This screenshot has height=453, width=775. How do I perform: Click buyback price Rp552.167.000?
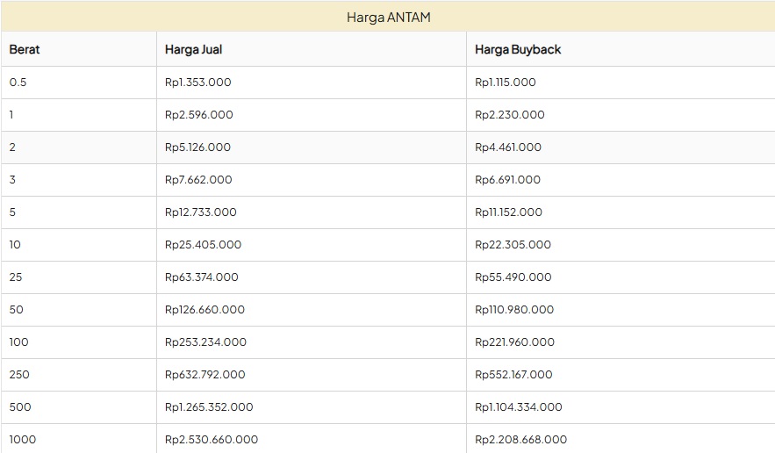513,375
